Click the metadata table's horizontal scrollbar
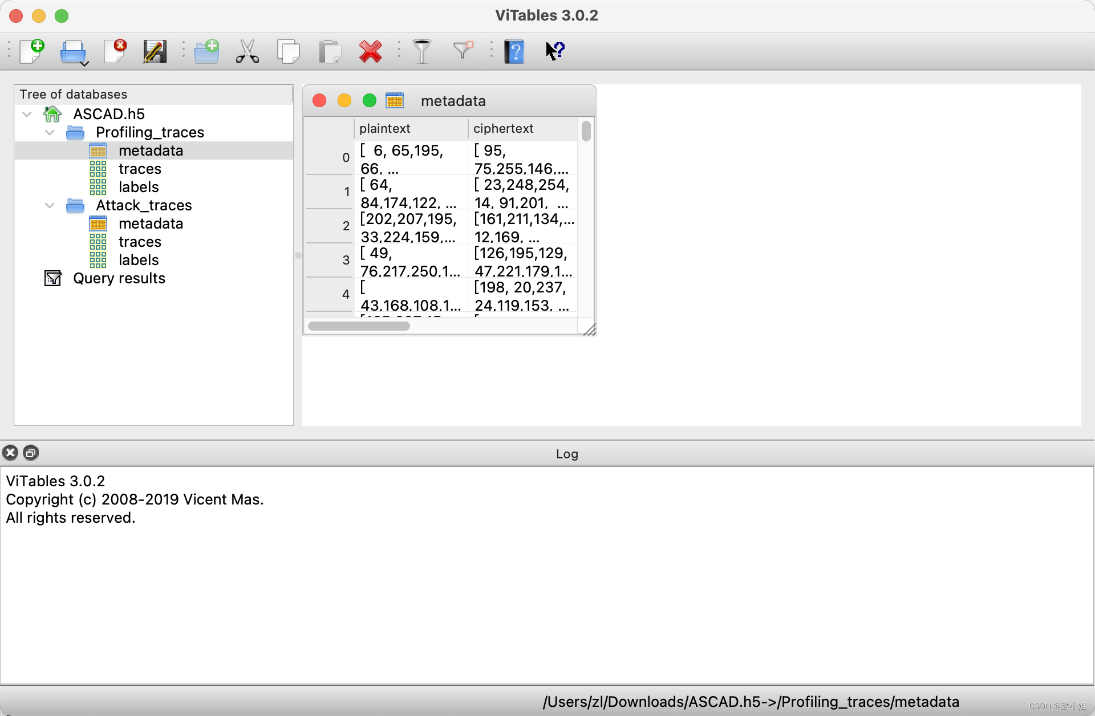Image resolution: width=1095 pixels, height=716 pixels. [359, 326]
